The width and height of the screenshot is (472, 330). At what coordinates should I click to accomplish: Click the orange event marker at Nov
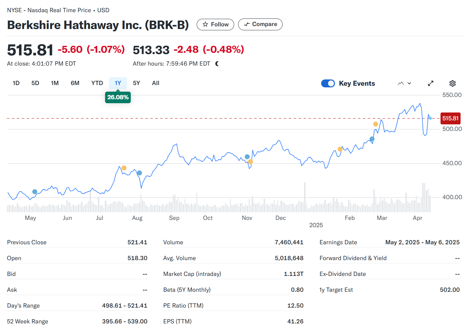[x=250, y=162]
